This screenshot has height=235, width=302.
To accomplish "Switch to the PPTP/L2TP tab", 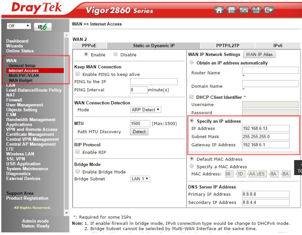I will pos(228,45).
